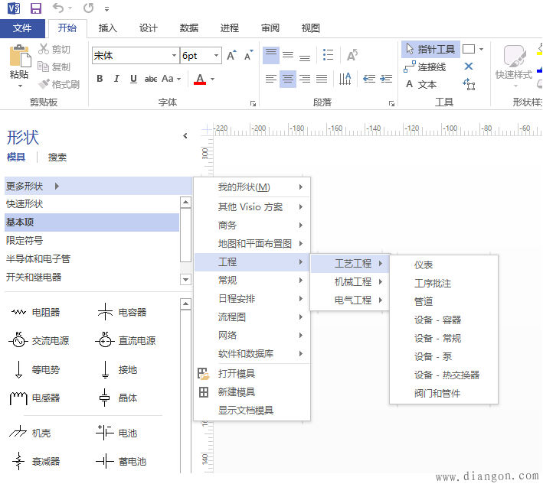The width and height of the screenshot is (543, 487).
Task: Switch to the Data tab
Action: tap(189, 28)
